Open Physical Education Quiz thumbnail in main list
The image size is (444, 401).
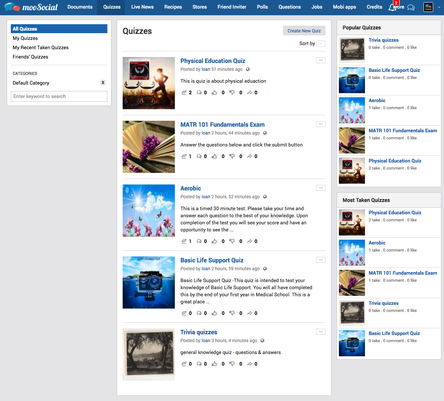tap(149, 83)
